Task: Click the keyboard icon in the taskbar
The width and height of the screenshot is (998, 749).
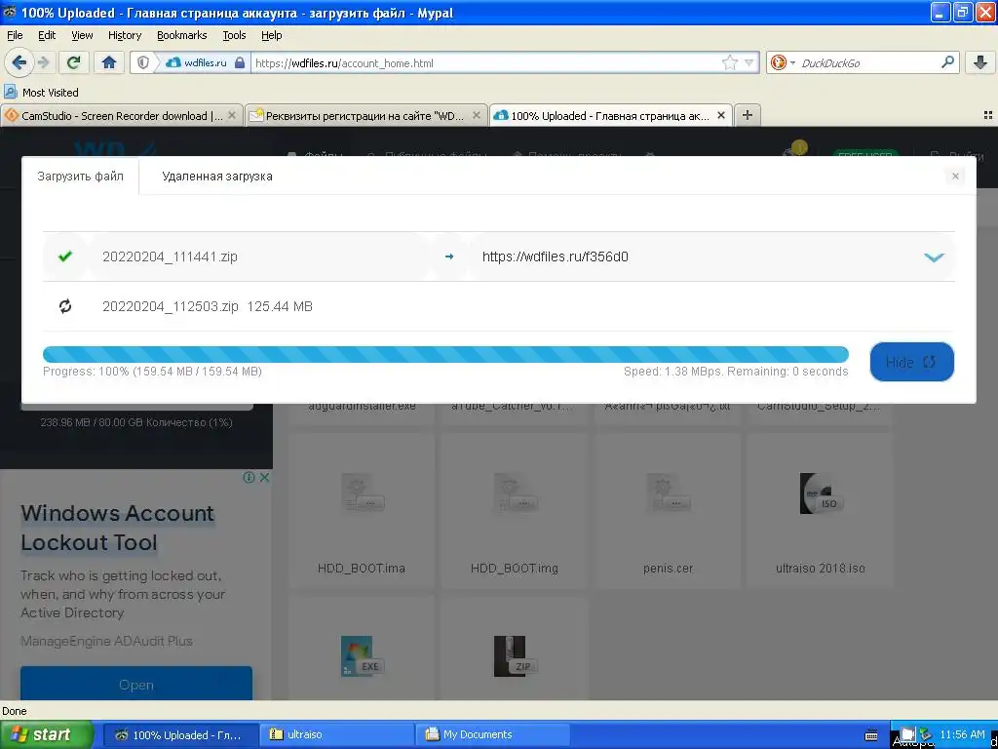Action: click(x=871, y=735)
